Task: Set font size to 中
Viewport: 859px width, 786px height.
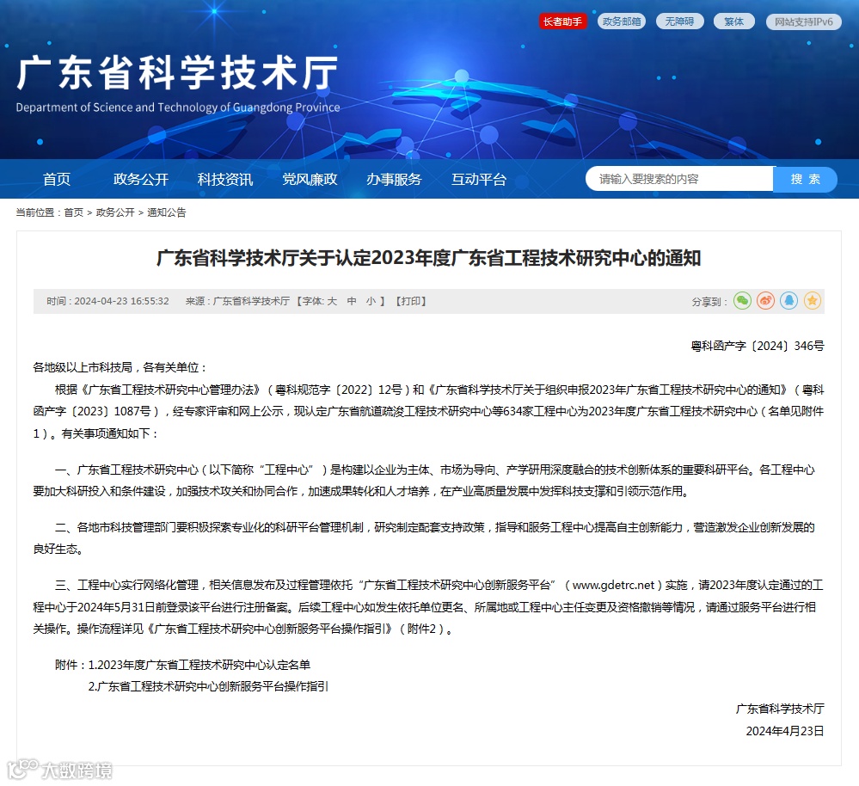Action: (352, 301)
